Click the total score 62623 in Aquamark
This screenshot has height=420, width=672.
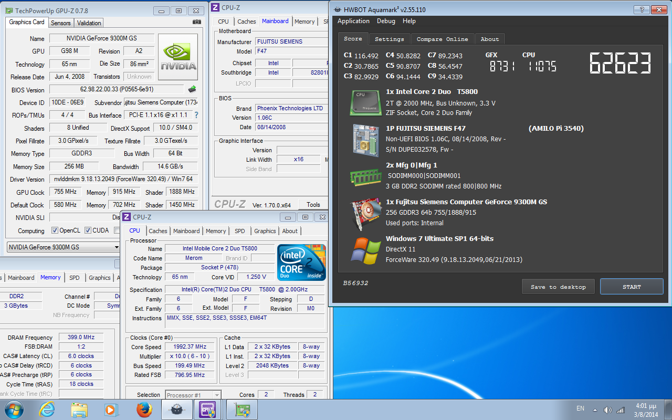coord(620,64)
